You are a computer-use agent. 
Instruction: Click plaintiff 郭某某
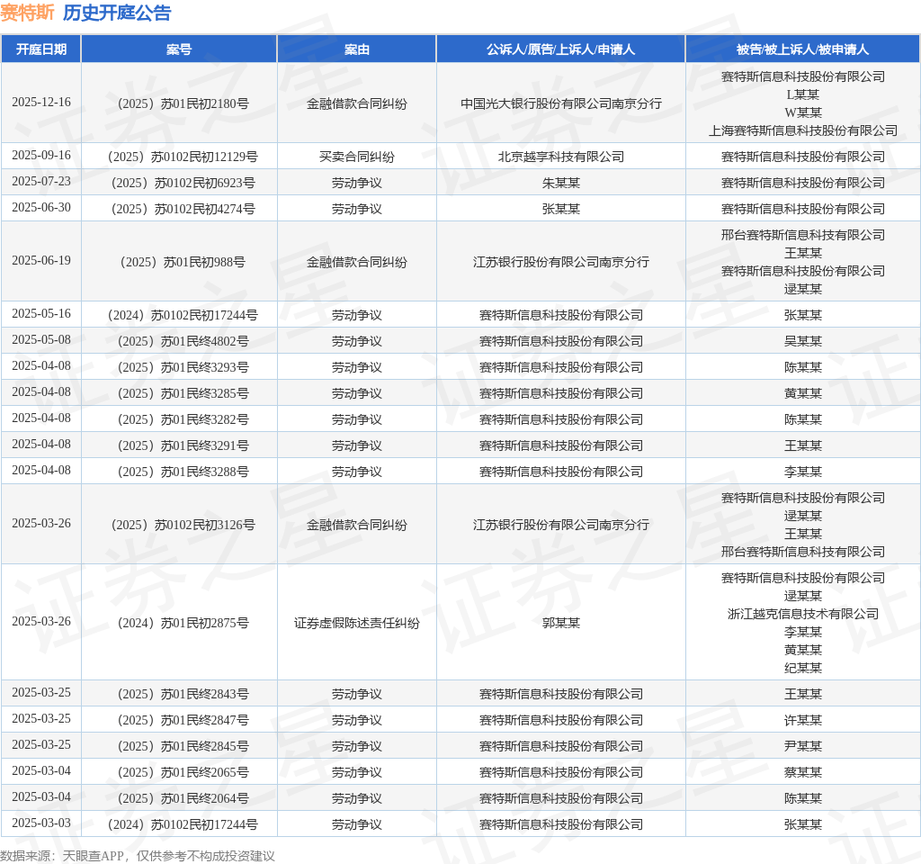561,623
